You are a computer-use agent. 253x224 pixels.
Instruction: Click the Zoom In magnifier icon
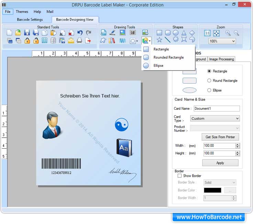point(228,33)
